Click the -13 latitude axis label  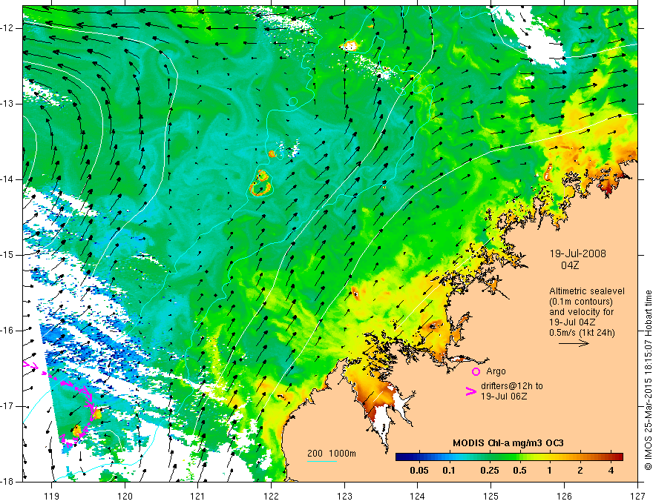(x=8, y=104)
